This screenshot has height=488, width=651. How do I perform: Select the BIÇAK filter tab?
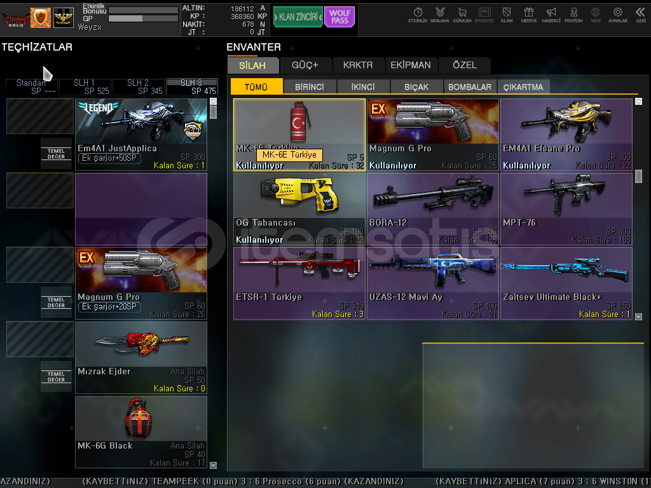point(416,86)
